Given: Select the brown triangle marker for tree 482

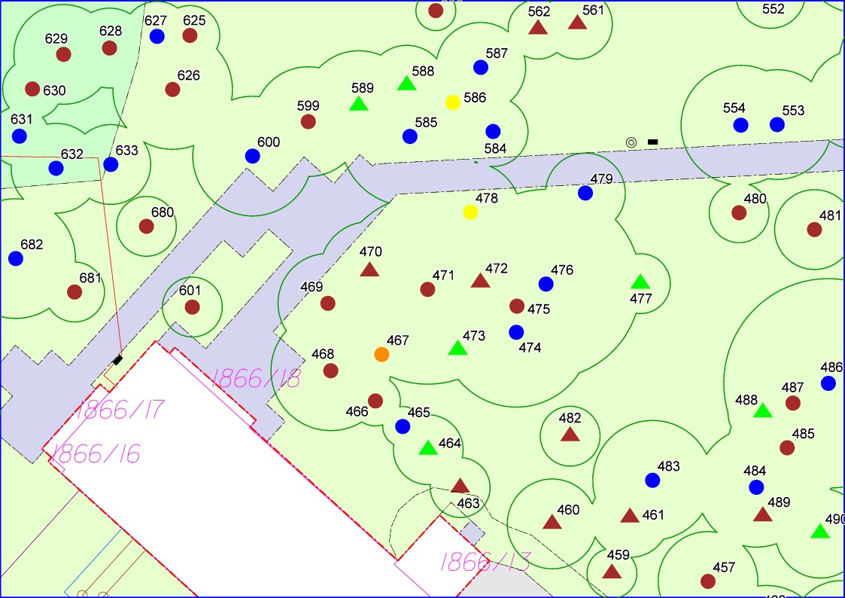Looking at the screenshot, I should [570, 435].
